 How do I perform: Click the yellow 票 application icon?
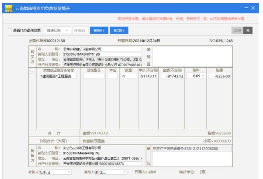coord(9,8)
